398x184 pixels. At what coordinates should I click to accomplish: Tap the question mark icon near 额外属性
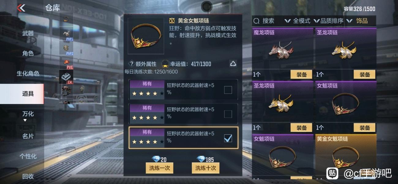click(x=132, y=64)
